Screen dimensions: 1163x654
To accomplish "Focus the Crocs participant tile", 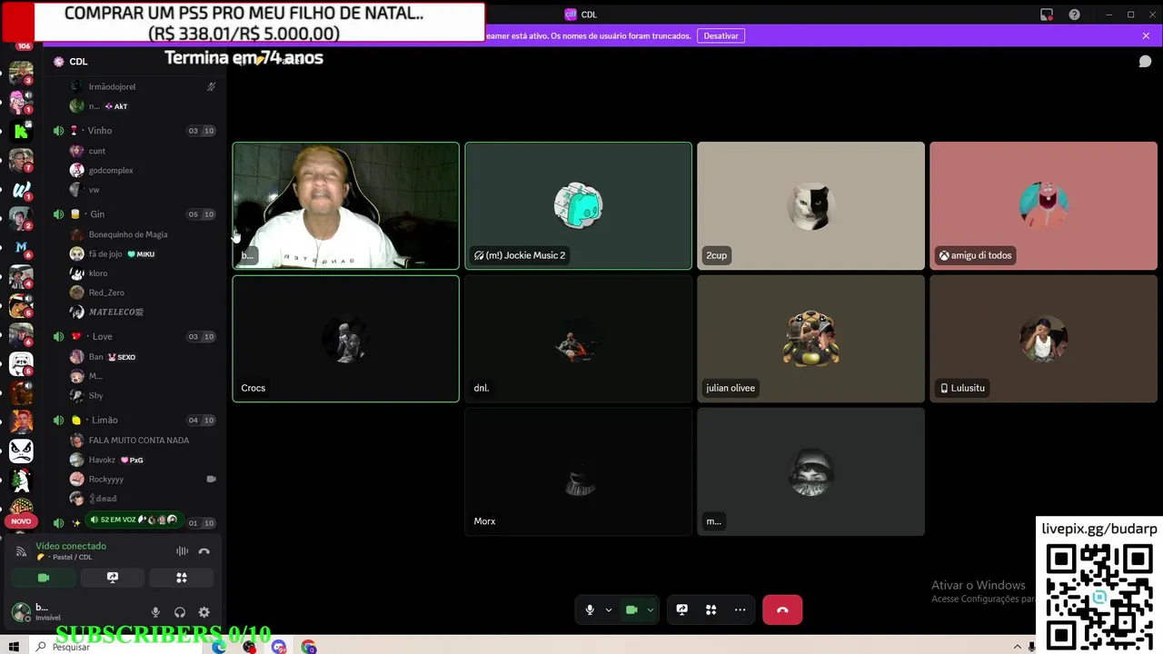I will 345,339.
